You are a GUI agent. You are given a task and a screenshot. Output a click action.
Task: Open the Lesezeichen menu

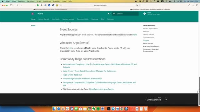click(47, 1)
